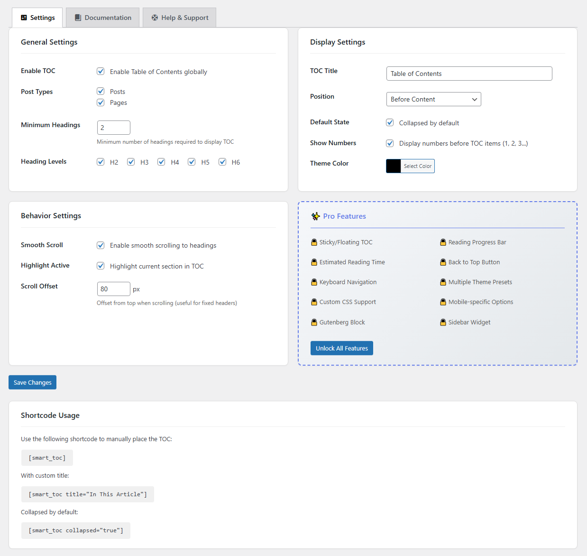Click the black Theme Color swatch
Viewport: 587px width, 556px height.
(x=394, y=166)
